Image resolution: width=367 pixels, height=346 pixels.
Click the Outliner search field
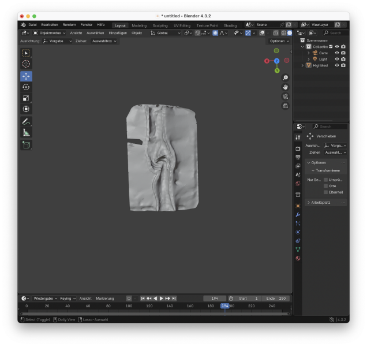pyautogui.click(x=335, y=33)
